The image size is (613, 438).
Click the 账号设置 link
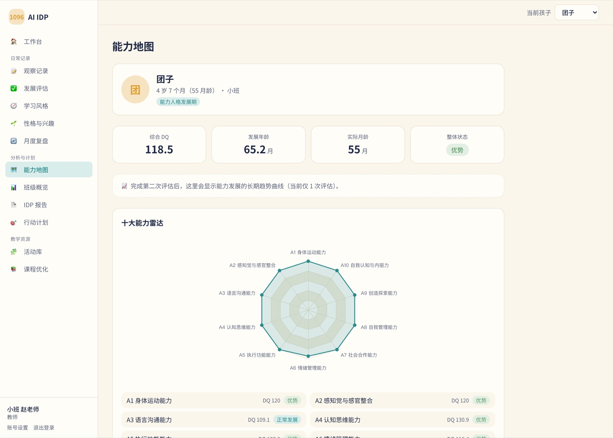[18, 428]
